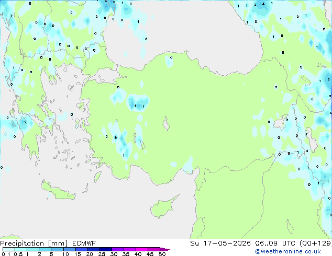Click the 0.5–1 mm legend color swatch
332x256 pixels.
pyautogui.click(x=21, y=249)
